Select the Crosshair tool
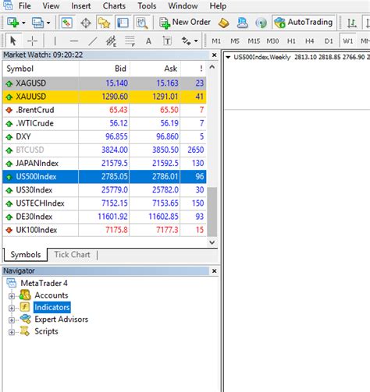Image resolution: width=370 pixels, height=392 pixels. tap(32, 41)
